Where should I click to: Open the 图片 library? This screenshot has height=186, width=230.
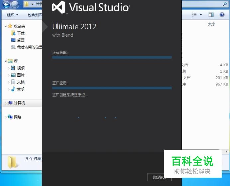21,75
